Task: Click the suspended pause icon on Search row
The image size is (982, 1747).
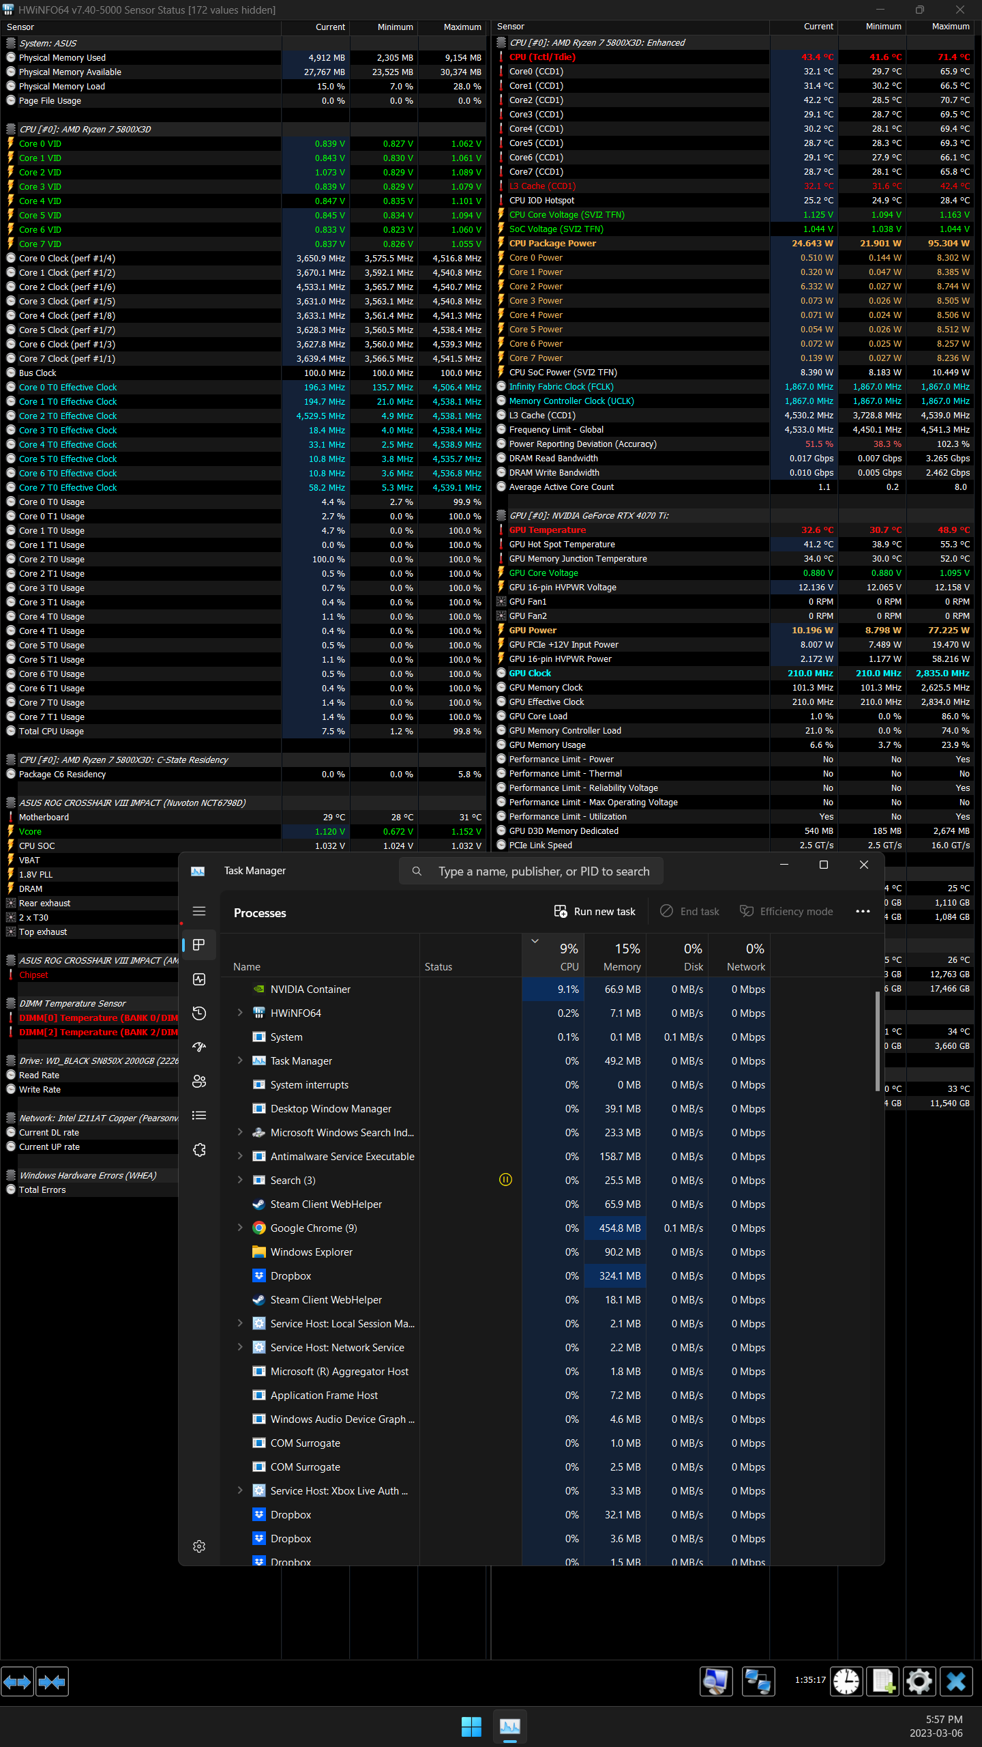Action: click(505, 1180)
